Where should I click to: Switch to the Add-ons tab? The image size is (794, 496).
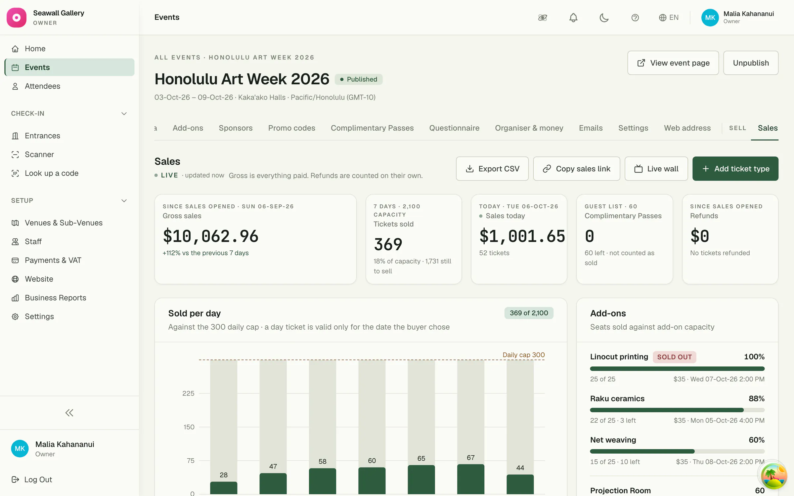point(188,128)
